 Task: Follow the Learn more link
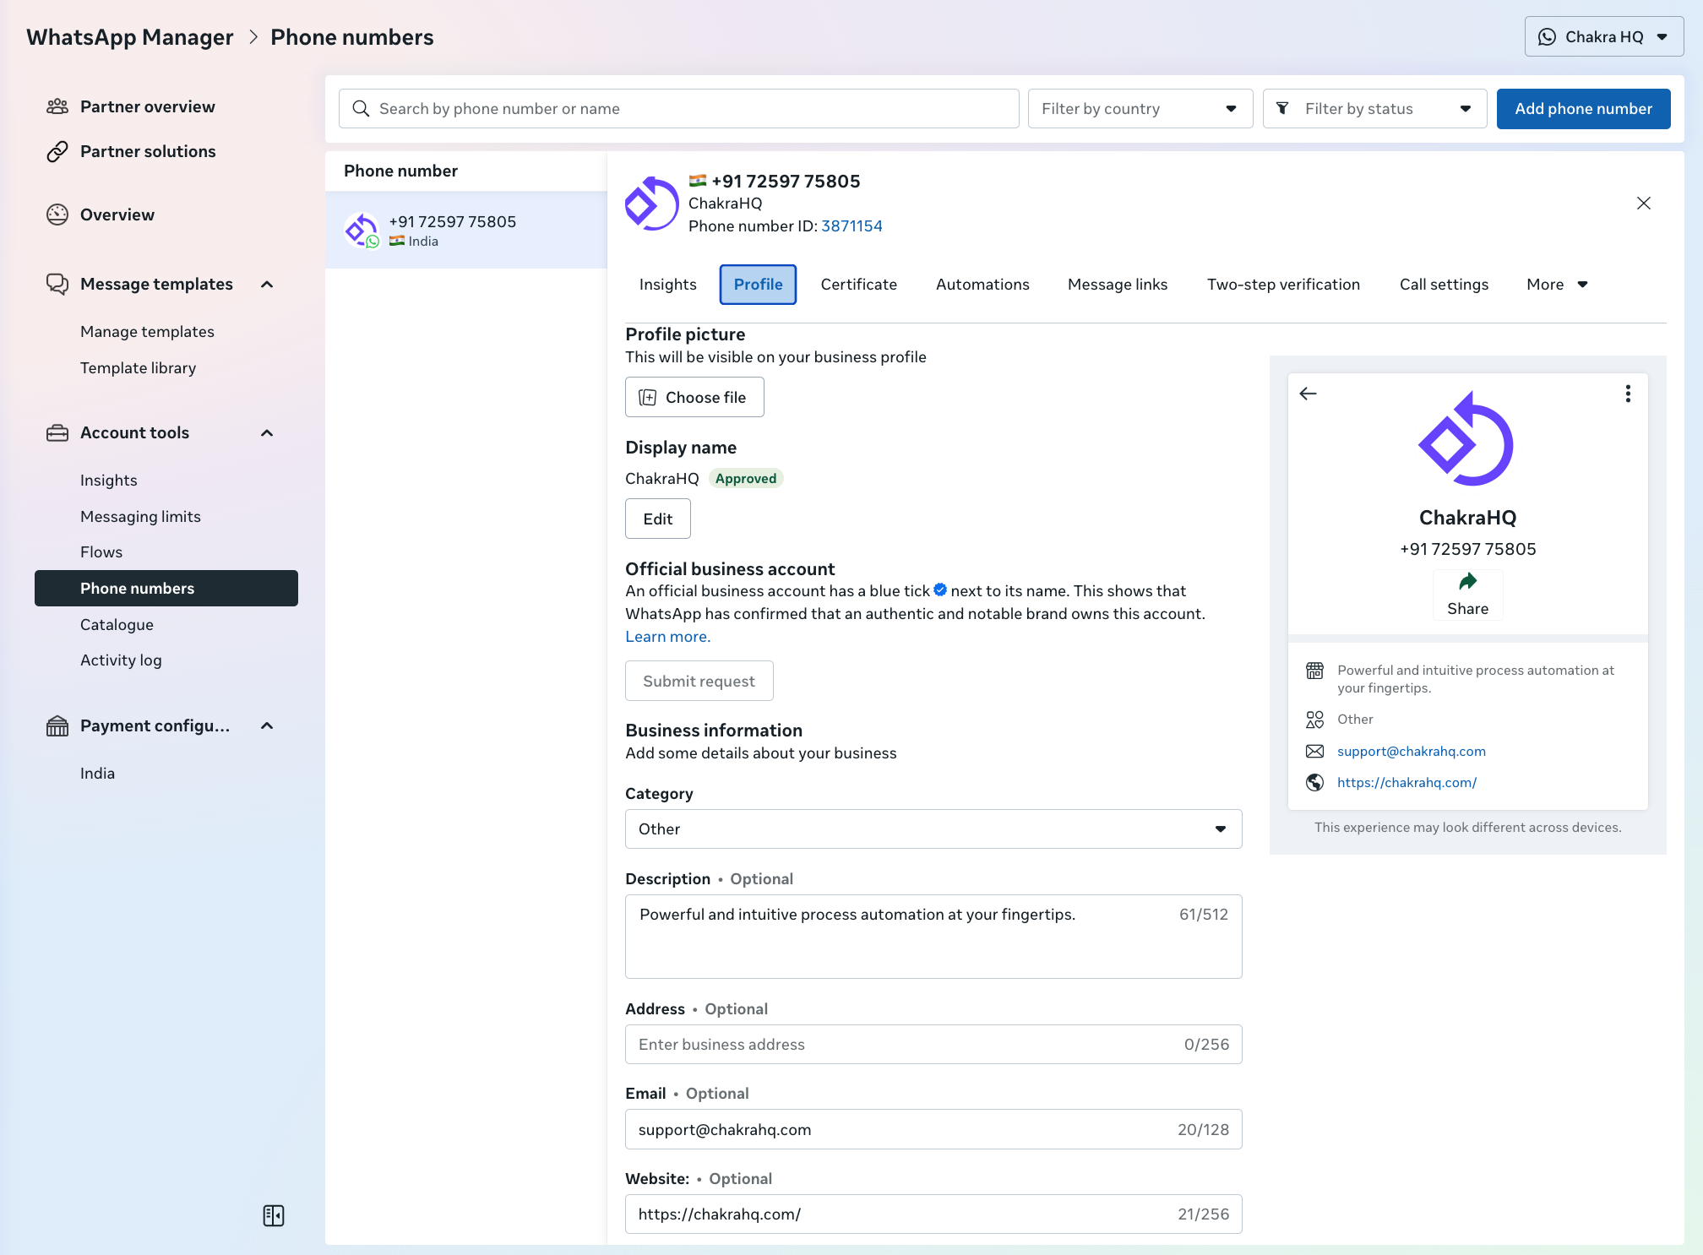[667, 637]
